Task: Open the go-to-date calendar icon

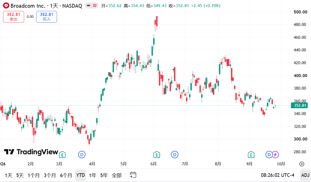Action: [x=133, y=175]
